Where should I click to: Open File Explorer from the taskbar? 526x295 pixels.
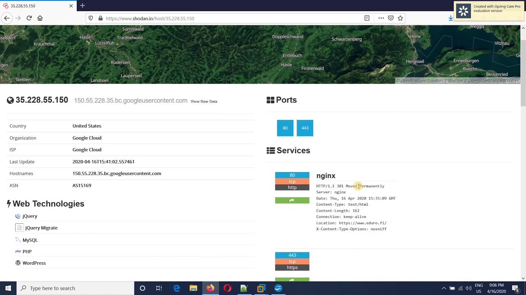coord(193,288)
